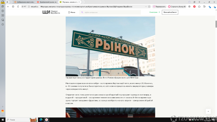Add a site to the sidebar
The image size is (217, 122).
tap(2, 107)
